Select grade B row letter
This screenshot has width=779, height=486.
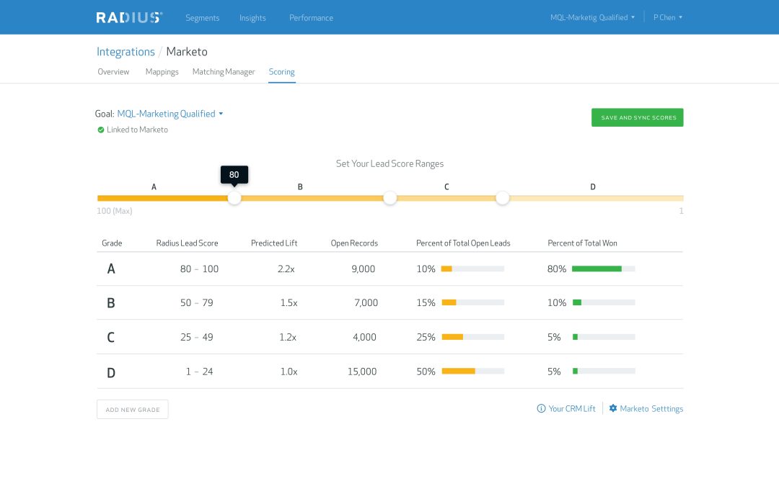(111, 302)
